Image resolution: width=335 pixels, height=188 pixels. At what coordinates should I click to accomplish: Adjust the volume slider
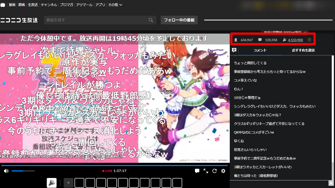(x=23, y=171)
